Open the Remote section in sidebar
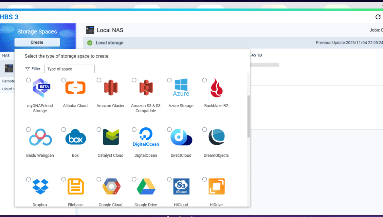This screenshot has width=383, height=217. 8,81
